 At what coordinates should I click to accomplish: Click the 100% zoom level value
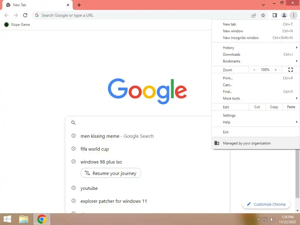coord(265,70)
